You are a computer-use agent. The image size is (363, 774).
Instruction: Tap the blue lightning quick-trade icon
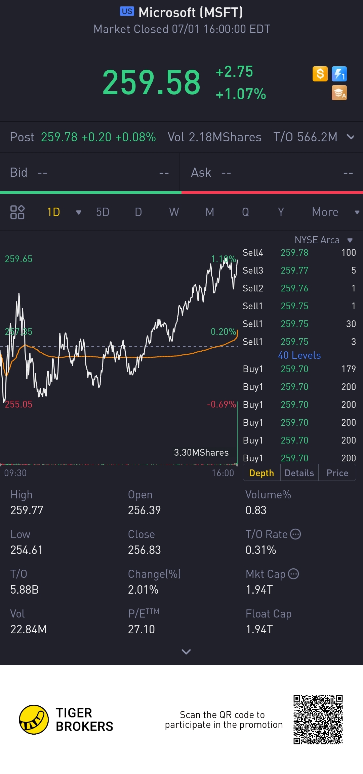pos(339,74)
